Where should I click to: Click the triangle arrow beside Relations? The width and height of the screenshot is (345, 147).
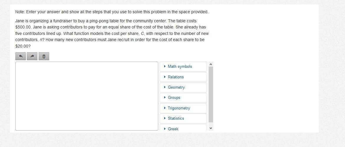tap(165, 77)
